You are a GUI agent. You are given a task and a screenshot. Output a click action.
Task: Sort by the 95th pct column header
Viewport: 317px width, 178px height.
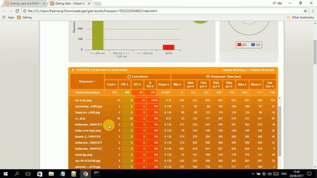pyautogui.click(x=216, y=85)
